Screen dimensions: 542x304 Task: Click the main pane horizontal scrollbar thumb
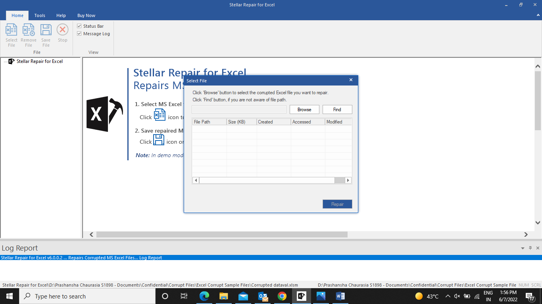tap(222, 235)
